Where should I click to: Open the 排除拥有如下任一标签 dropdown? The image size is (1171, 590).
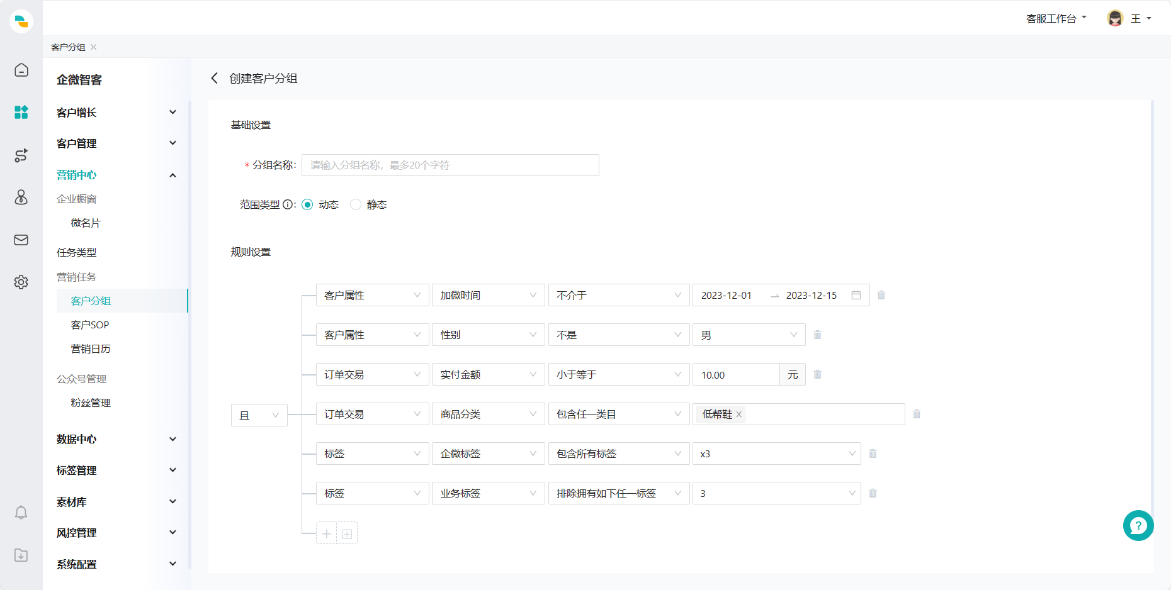coord(619,493)
